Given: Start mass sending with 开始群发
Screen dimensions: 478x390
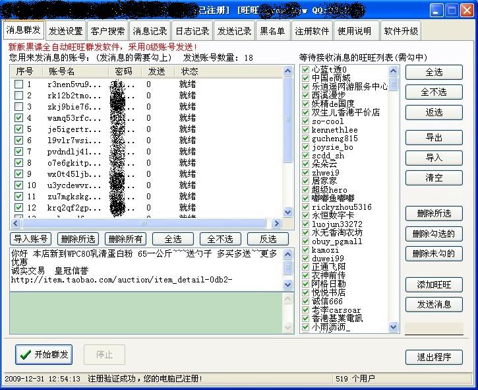Looking at the screenshot, I should 44,354.
